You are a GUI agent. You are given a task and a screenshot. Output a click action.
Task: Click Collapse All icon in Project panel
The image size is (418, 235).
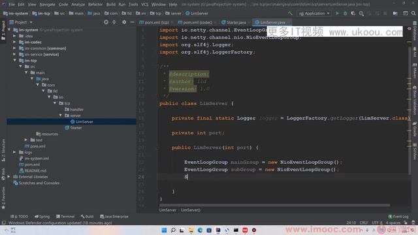114,22
